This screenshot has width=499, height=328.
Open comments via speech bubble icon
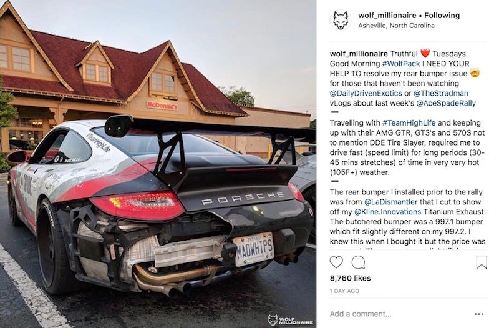(358, 262)
